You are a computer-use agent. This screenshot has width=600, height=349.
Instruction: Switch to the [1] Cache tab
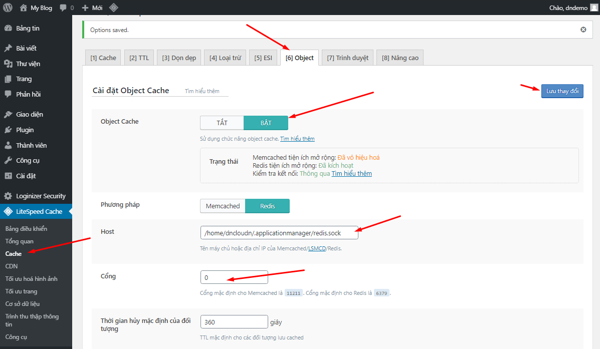click(x=103, y=58)
